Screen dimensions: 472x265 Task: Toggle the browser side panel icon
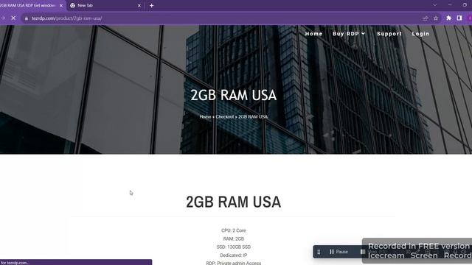click(x=459, y=18)
